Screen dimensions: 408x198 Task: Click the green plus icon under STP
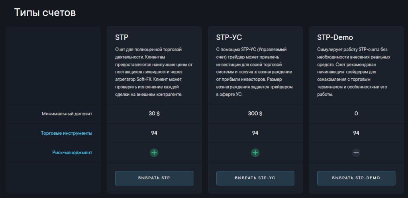tap(154, 152)
